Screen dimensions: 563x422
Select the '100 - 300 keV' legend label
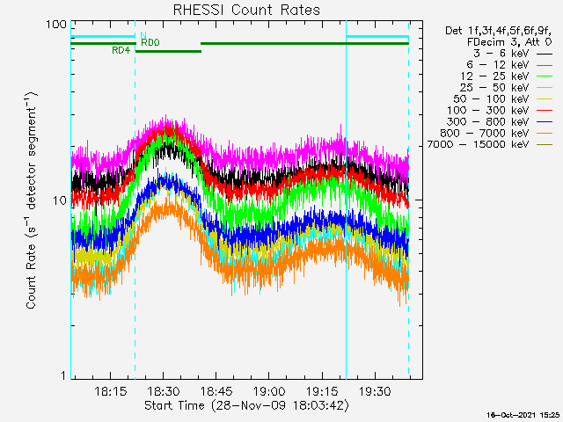(x=488, y=111)
